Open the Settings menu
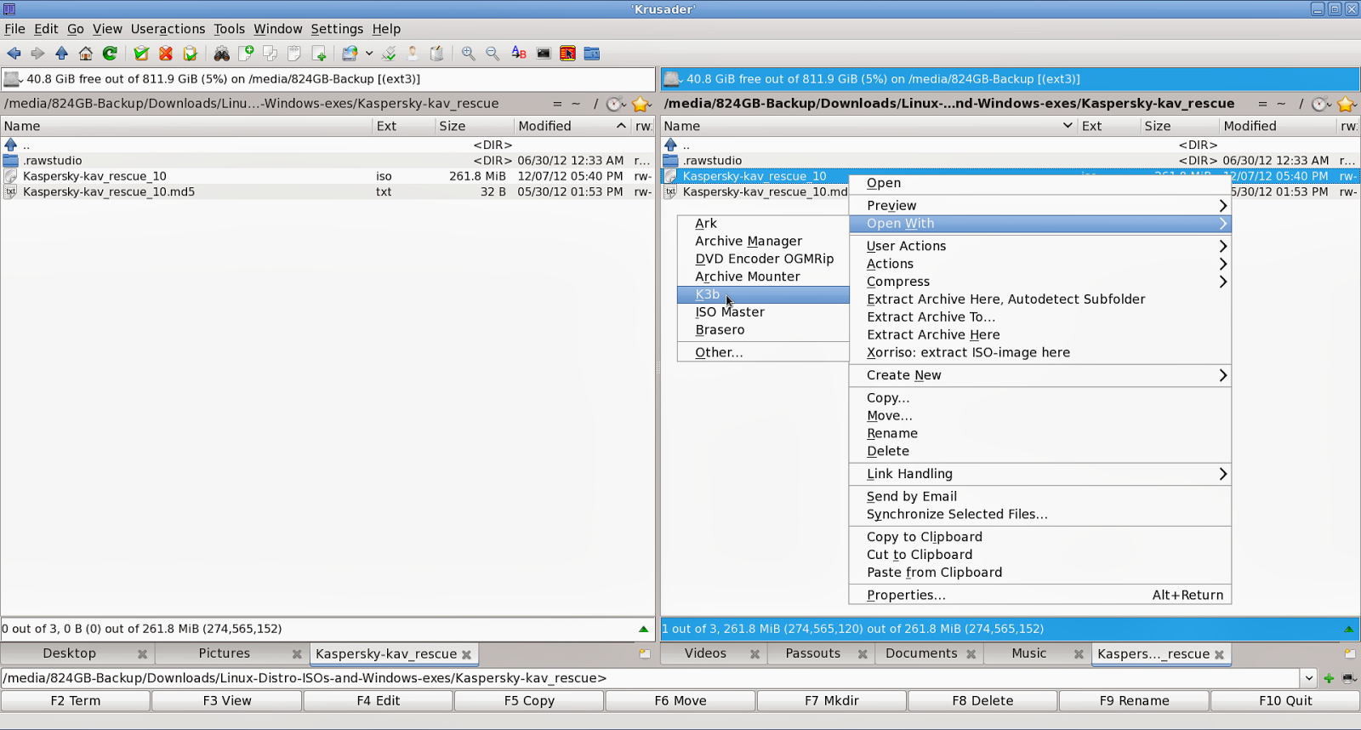Viewport: 1361px width, 730px height. (x=337, y=29)
